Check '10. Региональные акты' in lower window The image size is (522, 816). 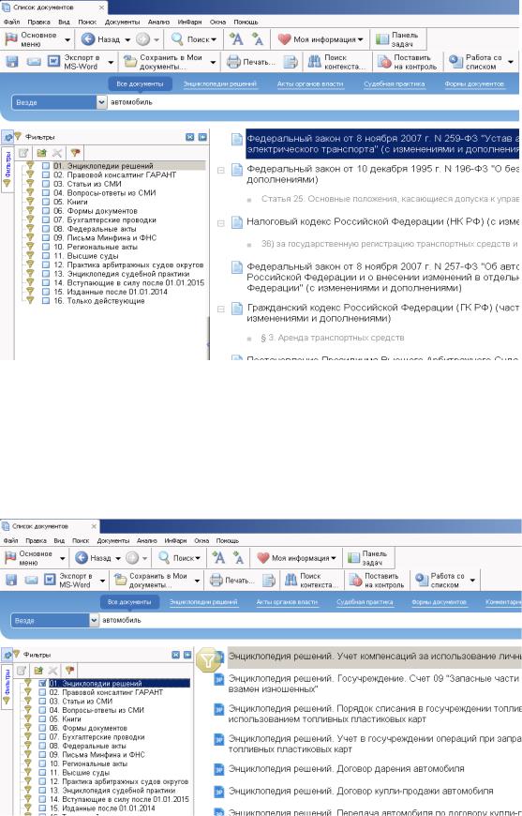tap(42, 764)
